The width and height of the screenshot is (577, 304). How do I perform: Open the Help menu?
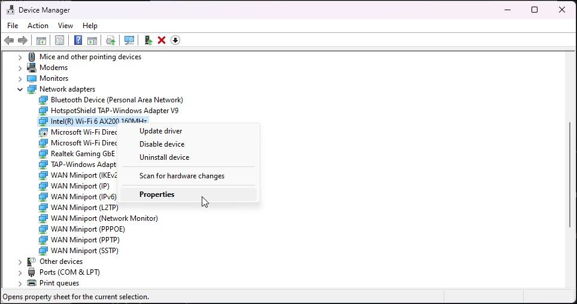tap(90, 25)
